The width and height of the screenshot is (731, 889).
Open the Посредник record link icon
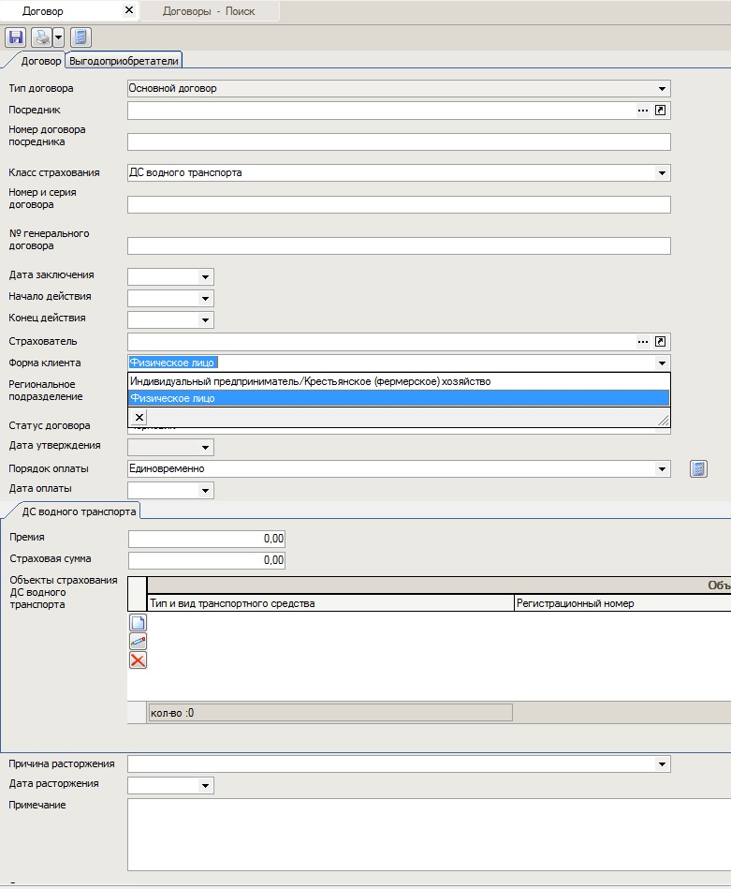point(661,111)
